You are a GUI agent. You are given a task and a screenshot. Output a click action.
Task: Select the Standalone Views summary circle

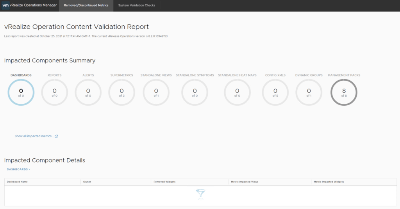[x=156, y=92]
